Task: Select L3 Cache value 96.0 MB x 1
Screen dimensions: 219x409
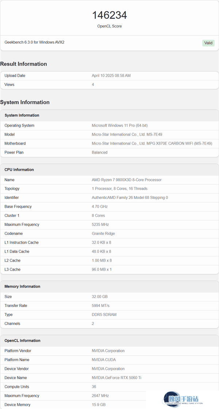Action: pos(102,270)
